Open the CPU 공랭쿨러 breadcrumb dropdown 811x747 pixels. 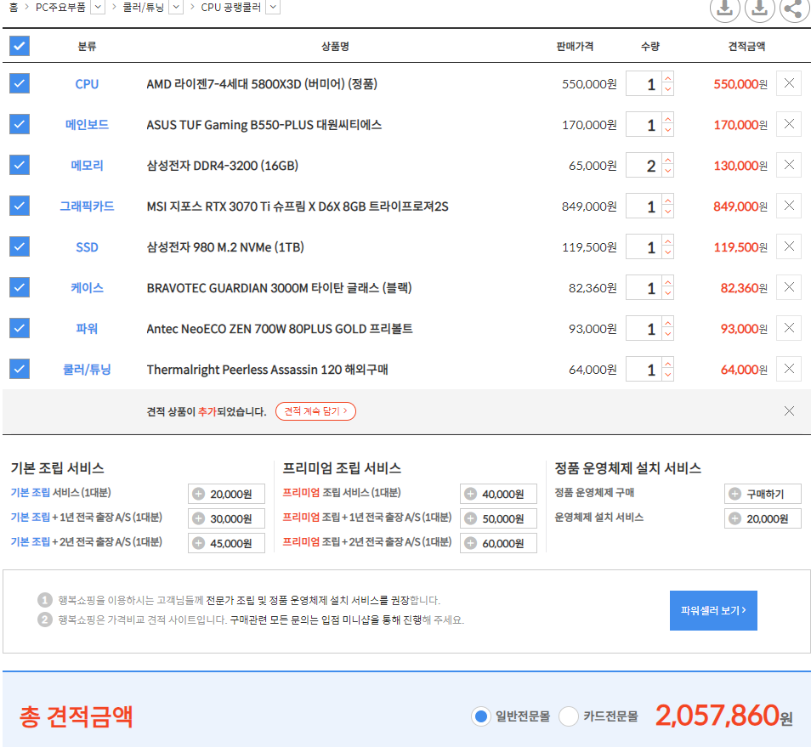[273, 8]
